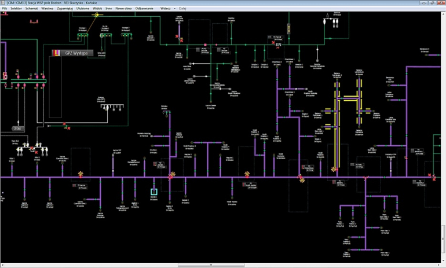Open the Selektor dropdown menu

(x=17, y=9)
